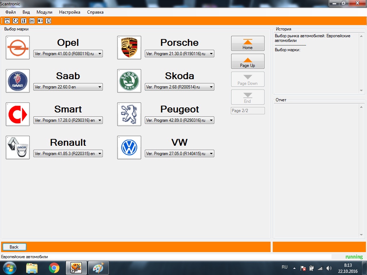Click the VW brand name heading
This screenshot has width=367, height=275.
(x=179, y=143)
